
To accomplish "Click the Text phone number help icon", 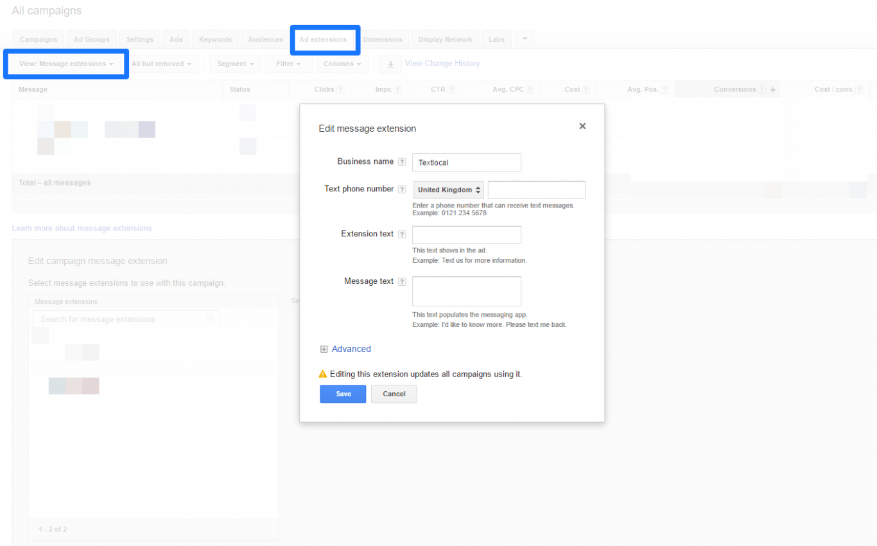I will (403, 189).
